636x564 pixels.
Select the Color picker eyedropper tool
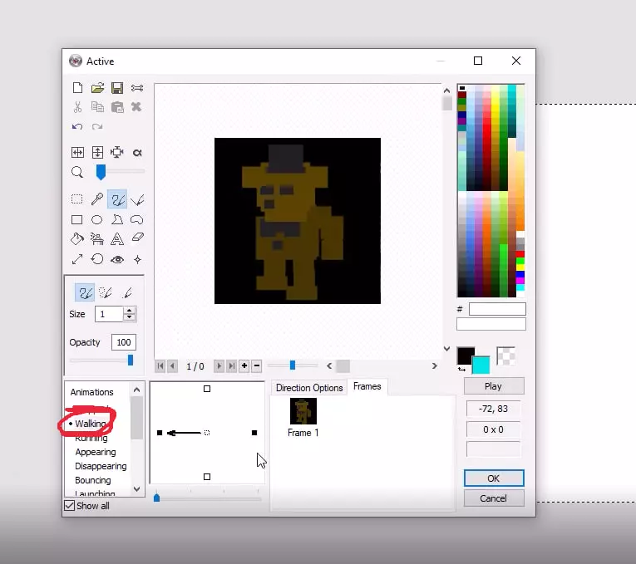point(97,199)
